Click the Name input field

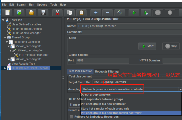[x=129, y=26]
